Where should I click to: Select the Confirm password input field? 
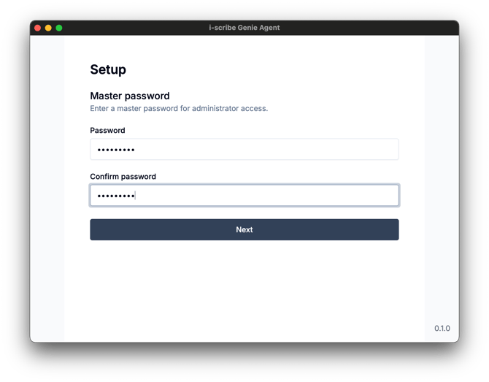(x=244, y=195)
